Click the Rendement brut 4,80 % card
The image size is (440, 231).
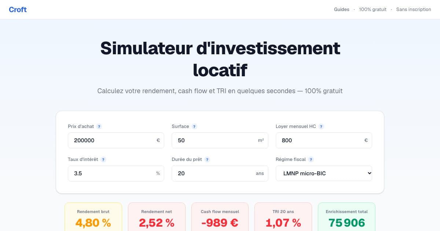(93, 217)
